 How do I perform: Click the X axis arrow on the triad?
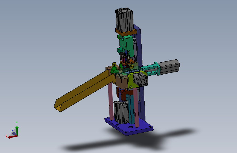(x=13, y=137)
